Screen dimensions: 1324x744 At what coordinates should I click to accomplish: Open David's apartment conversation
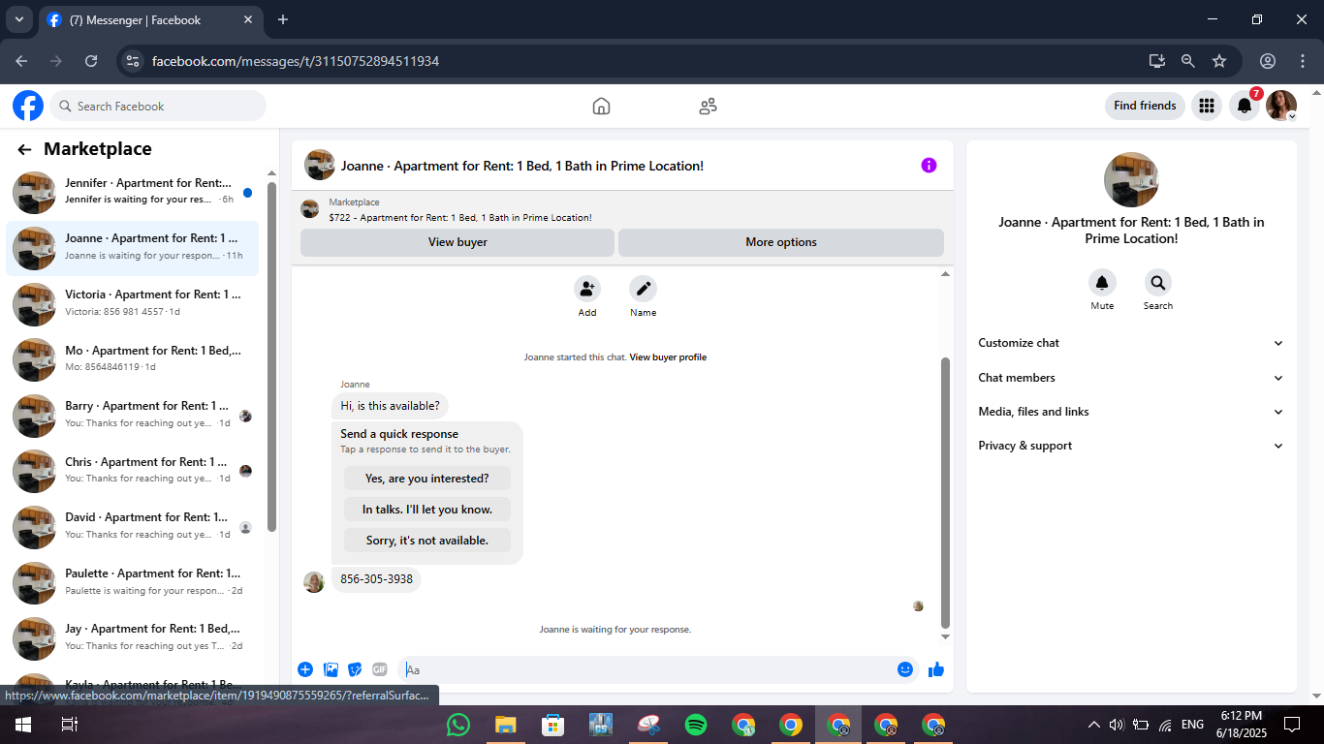coord(133,526)
